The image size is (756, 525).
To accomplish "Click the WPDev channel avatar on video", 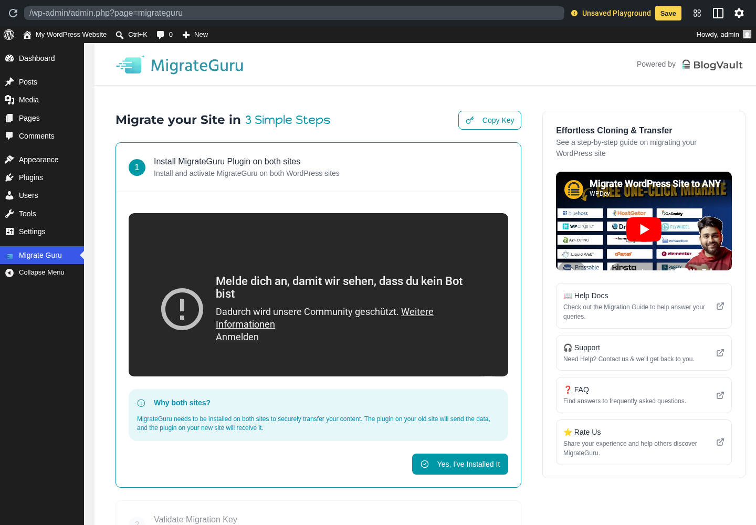I will 574,189.
